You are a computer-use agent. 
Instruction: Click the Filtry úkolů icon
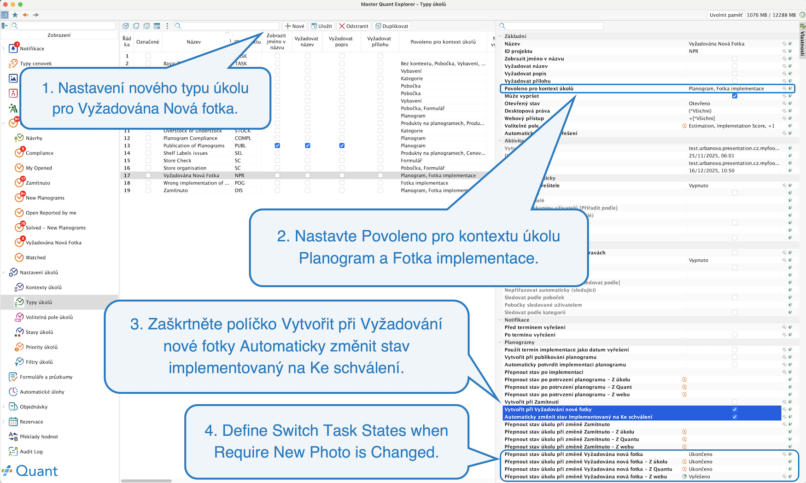pos(19,362)
